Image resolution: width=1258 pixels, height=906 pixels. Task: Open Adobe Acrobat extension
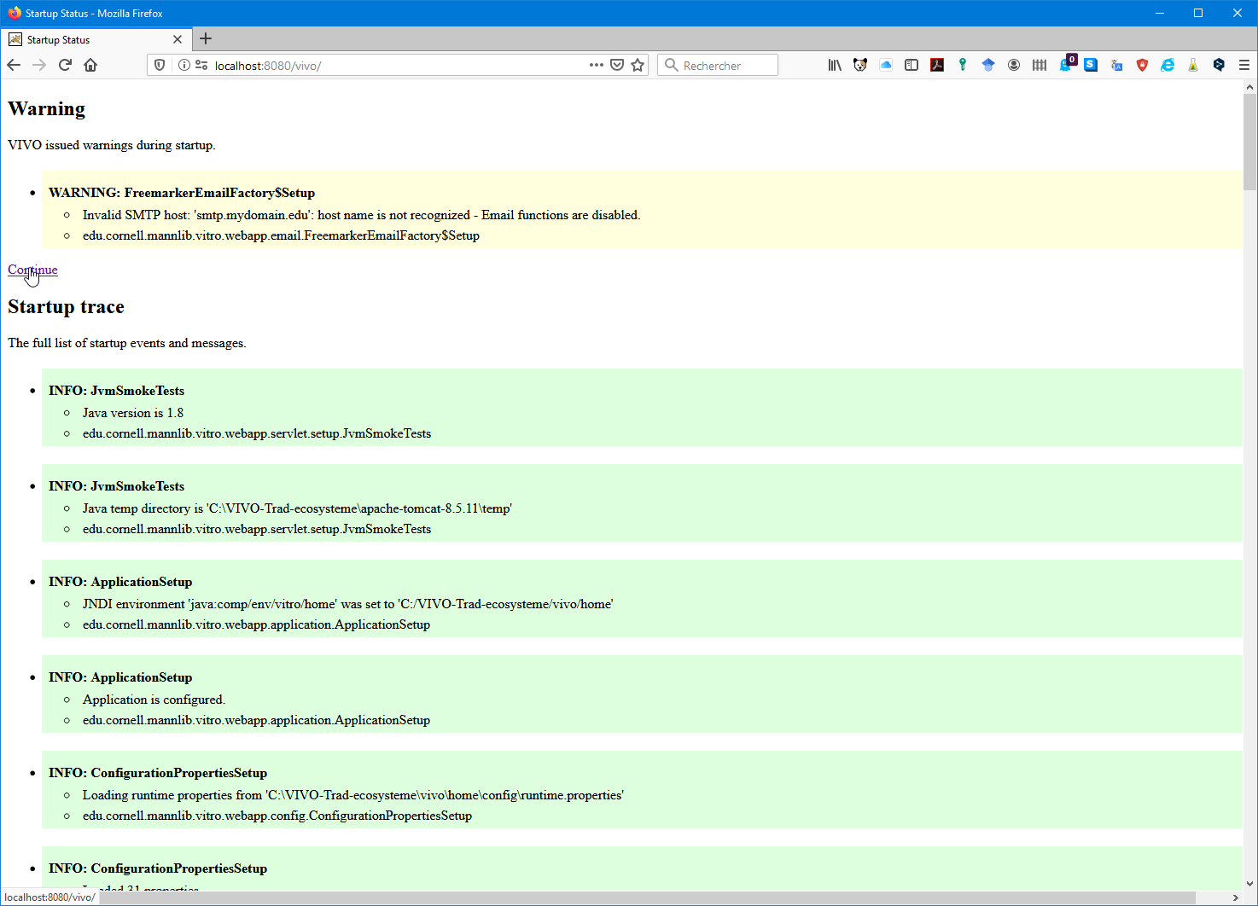937,65
